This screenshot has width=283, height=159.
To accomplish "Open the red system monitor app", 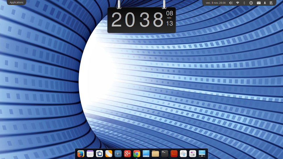I will click(174, 154).
